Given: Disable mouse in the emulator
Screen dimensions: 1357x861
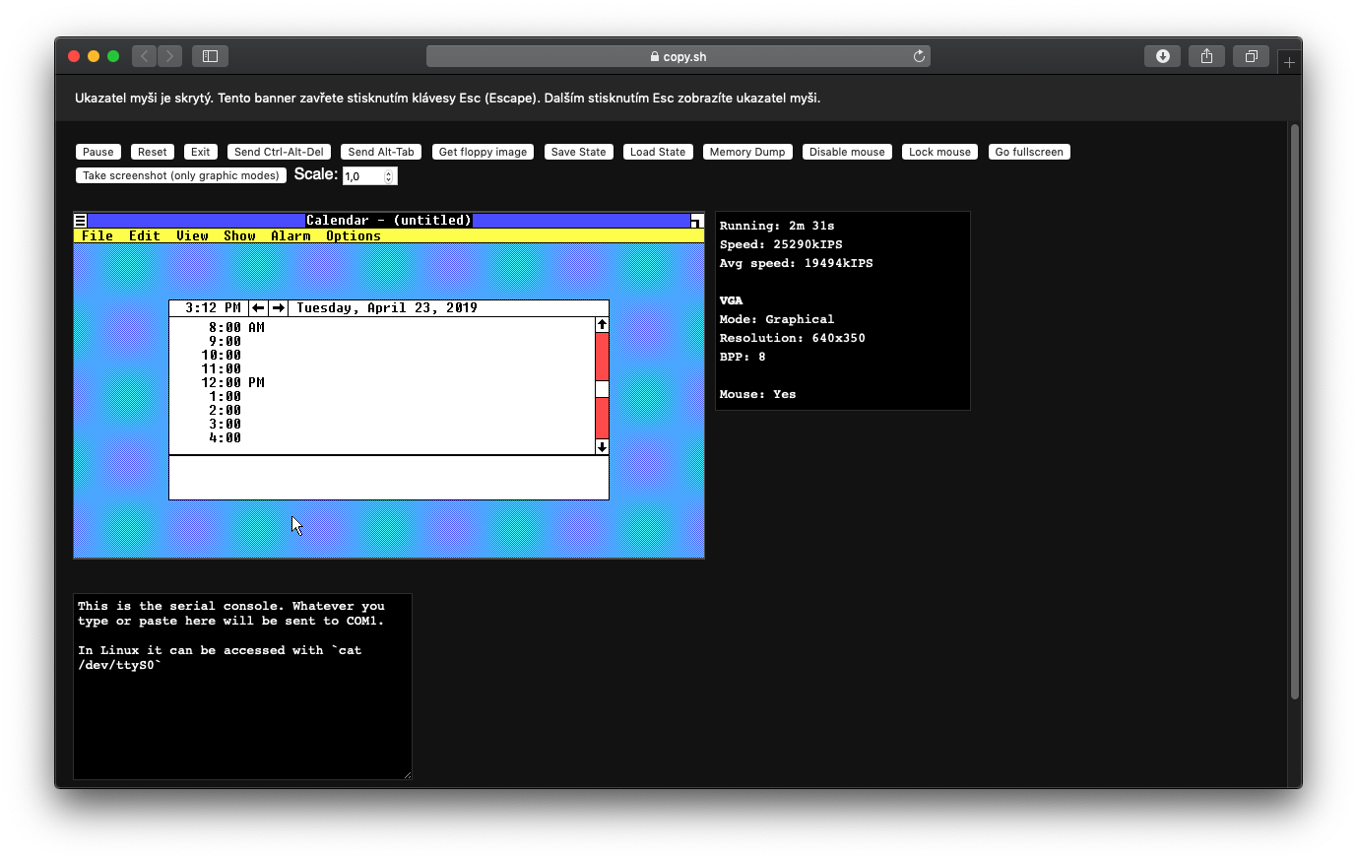Looking at the screenshot, I should tap(847, 152).
